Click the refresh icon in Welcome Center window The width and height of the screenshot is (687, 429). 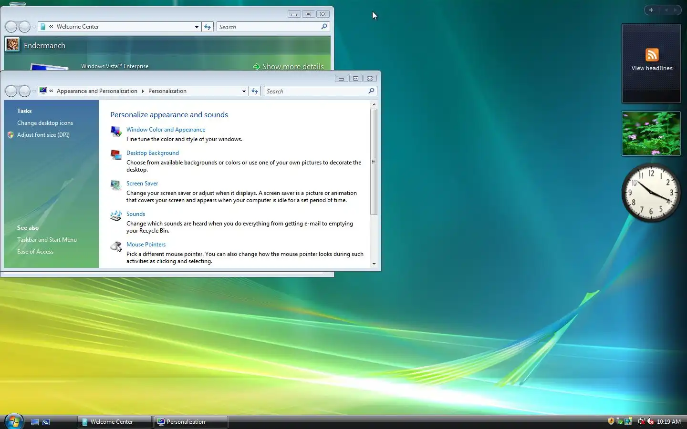(208, 27)
